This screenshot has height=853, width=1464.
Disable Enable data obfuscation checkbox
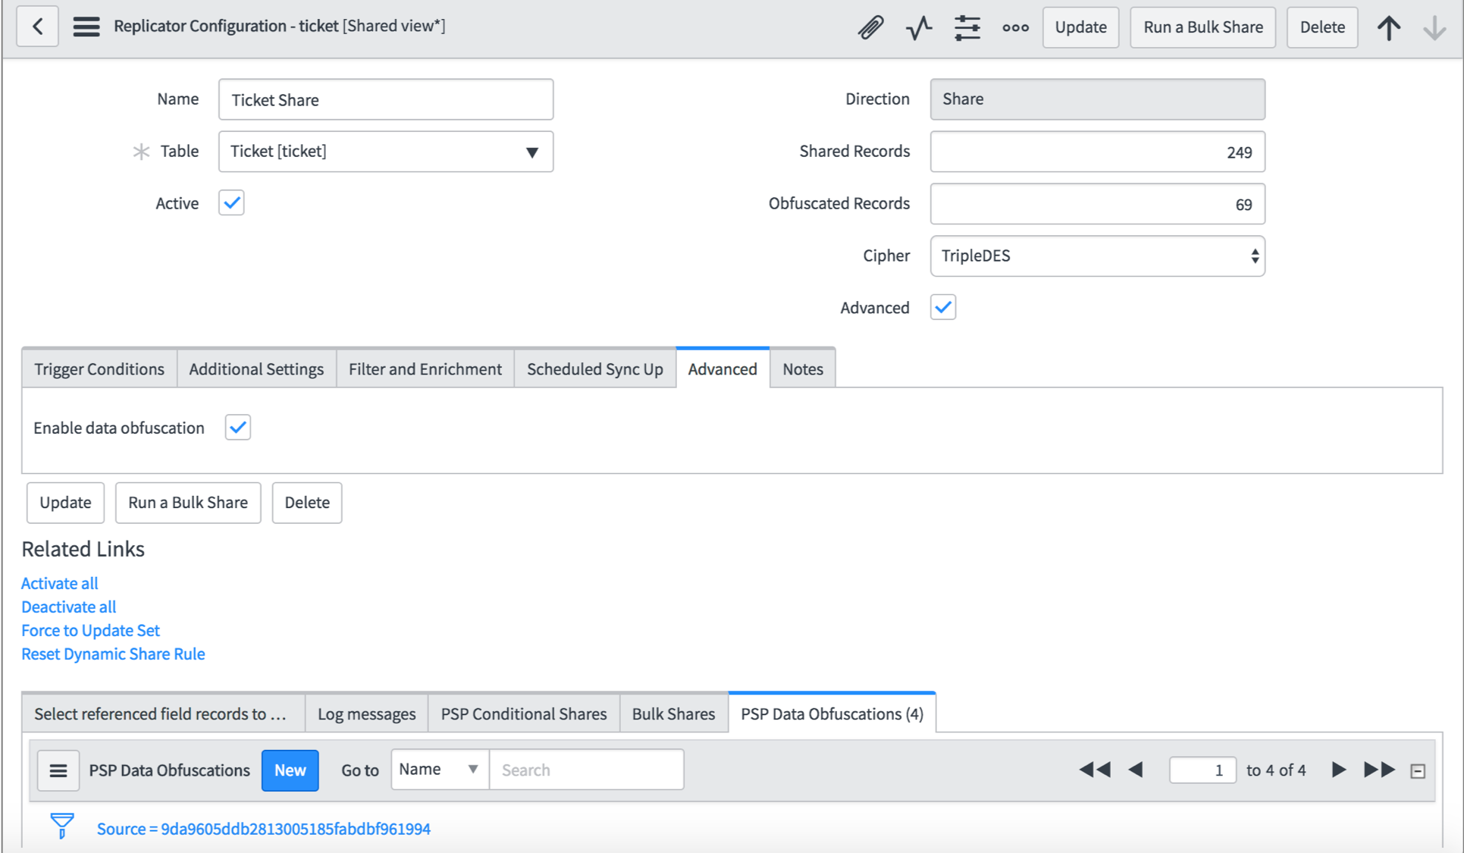(x=237, y=427)
